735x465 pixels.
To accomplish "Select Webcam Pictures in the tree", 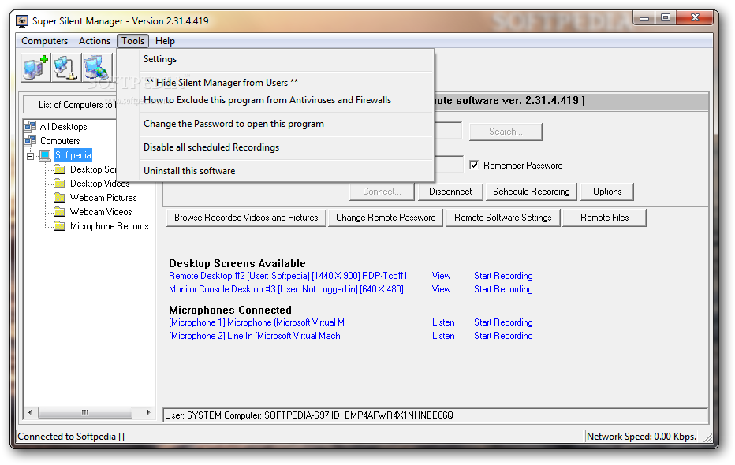I will 103,198.
